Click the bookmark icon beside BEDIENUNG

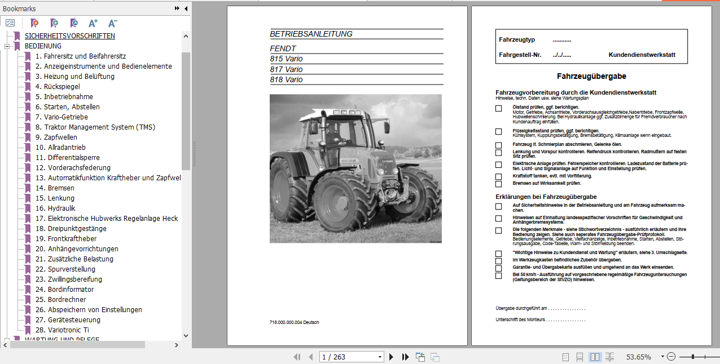(17, 46)
